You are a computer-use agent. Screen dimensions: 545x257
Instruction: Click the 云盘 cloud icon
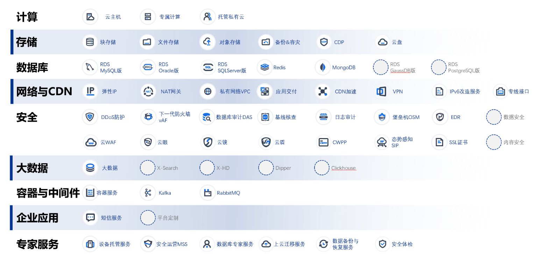point(383,42)
